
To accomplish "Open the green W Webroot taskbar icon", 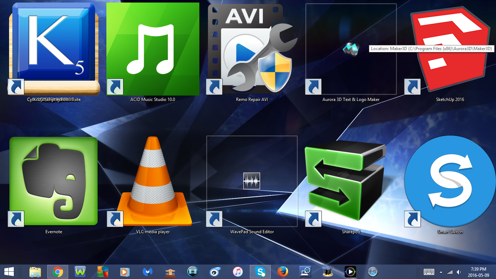I will coord(80,272).
